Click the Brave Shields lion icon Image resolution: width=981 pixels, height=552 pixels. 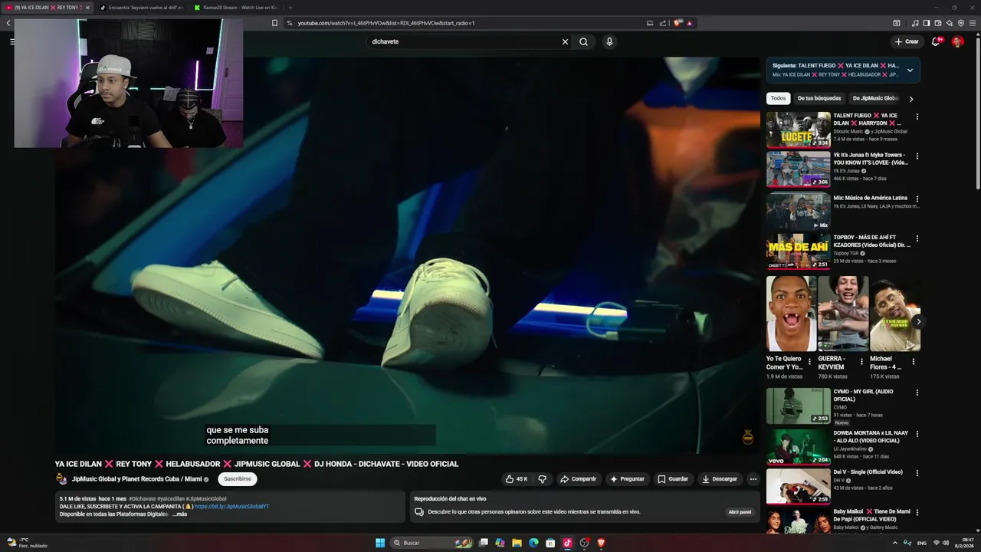tap(678, 23)
